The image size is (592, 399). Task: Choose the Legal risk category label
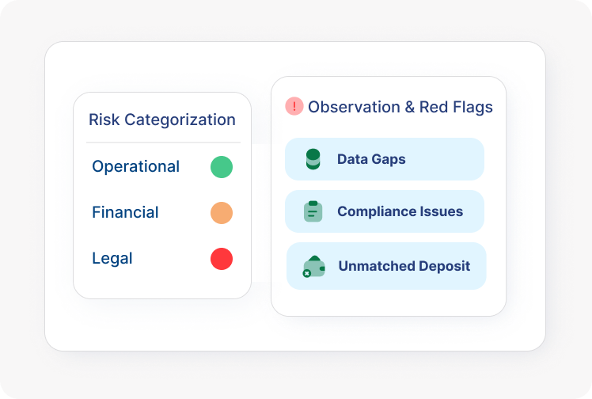click(x=112, y=259)
